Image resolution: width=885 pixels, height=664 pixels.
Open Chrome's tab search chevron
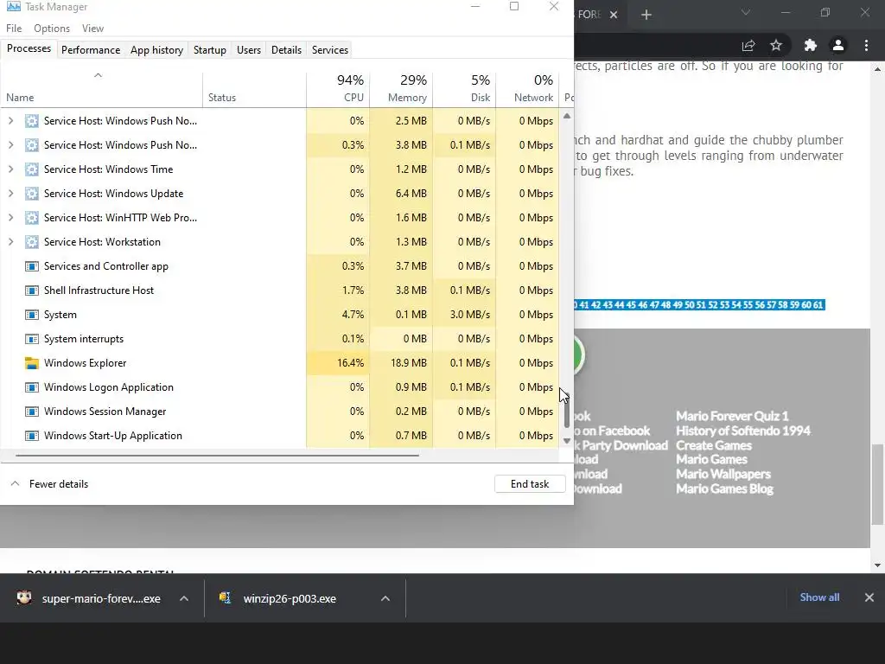click(x=746, y=12)
